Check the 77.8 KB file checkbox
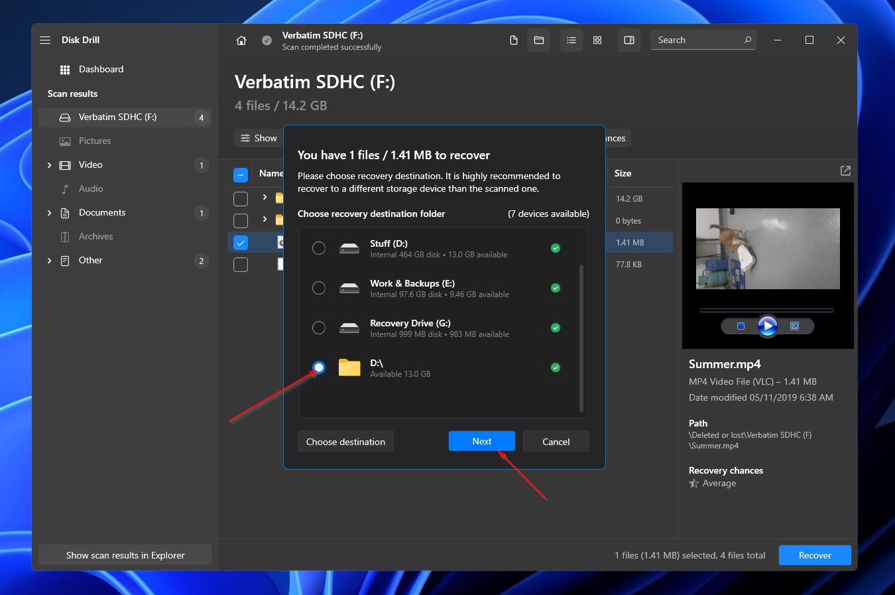 tap(241, 265)
